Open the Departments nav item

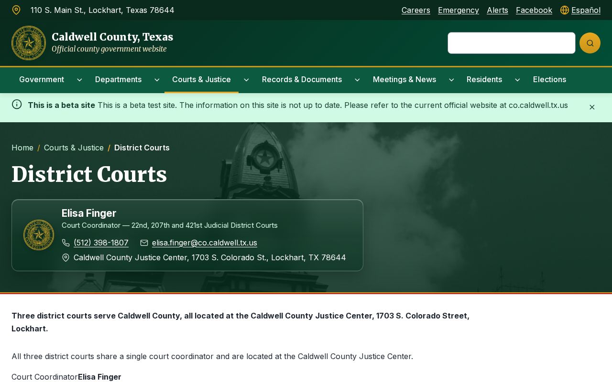point(119,79)
